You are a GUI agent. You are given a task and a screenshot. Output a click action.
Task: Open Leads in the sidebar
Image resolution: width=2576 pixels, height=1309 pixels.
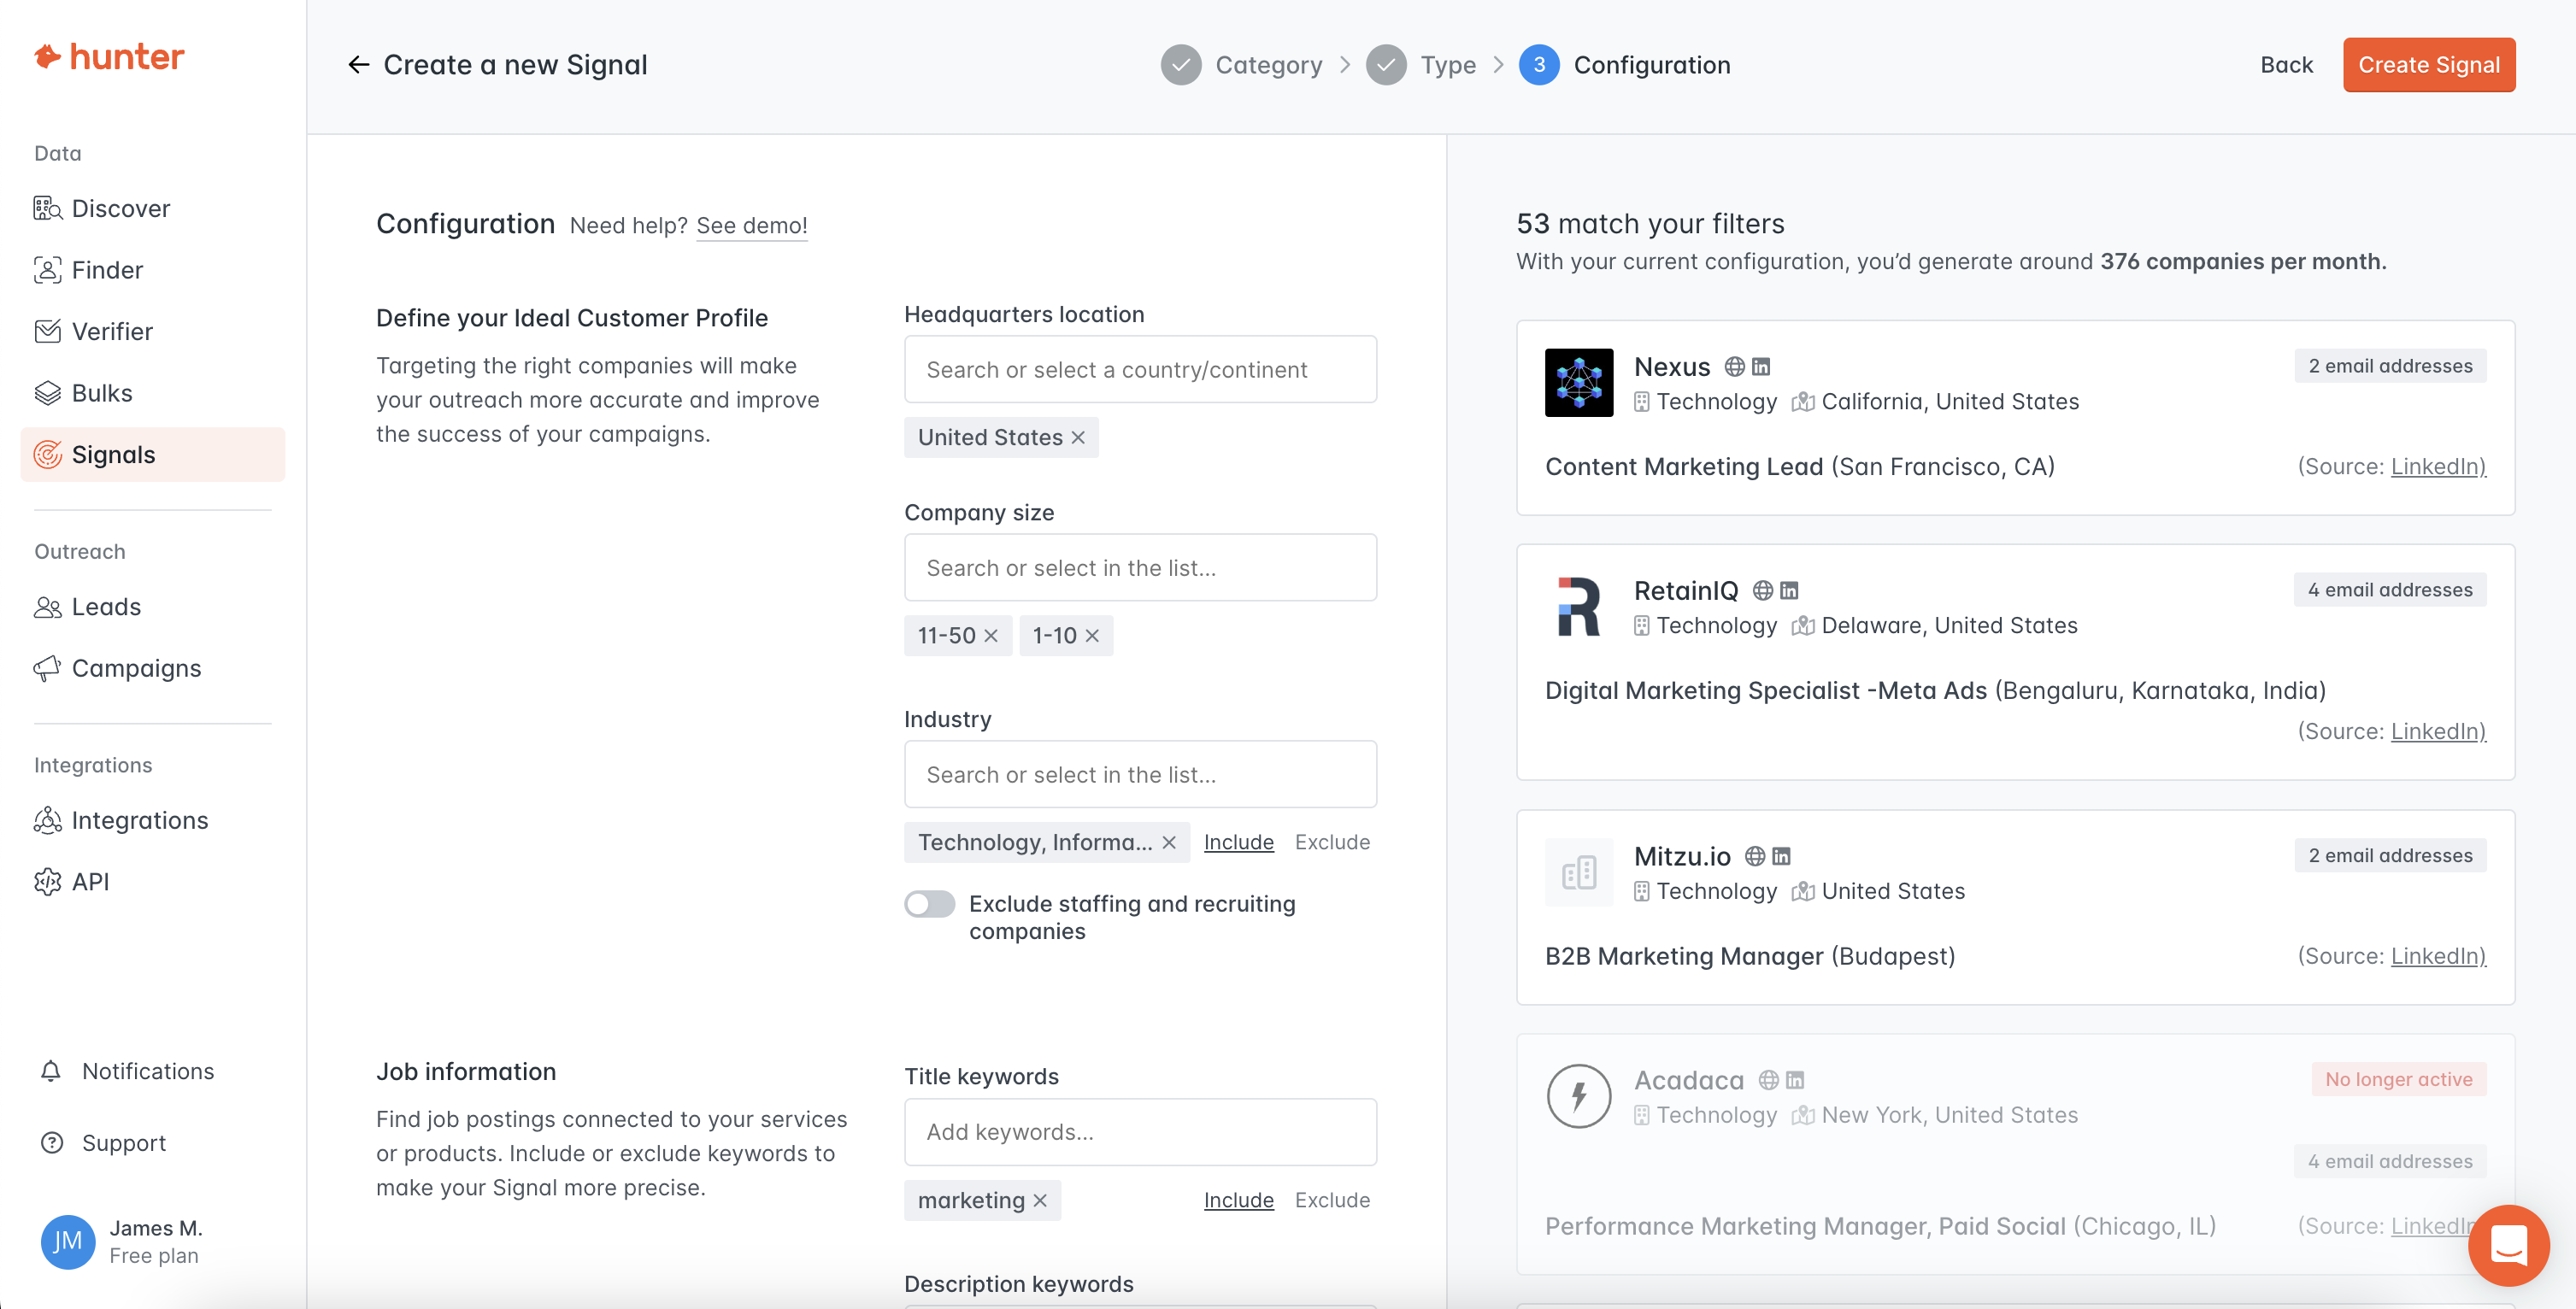pyautogui.click(x=152, y=607)
